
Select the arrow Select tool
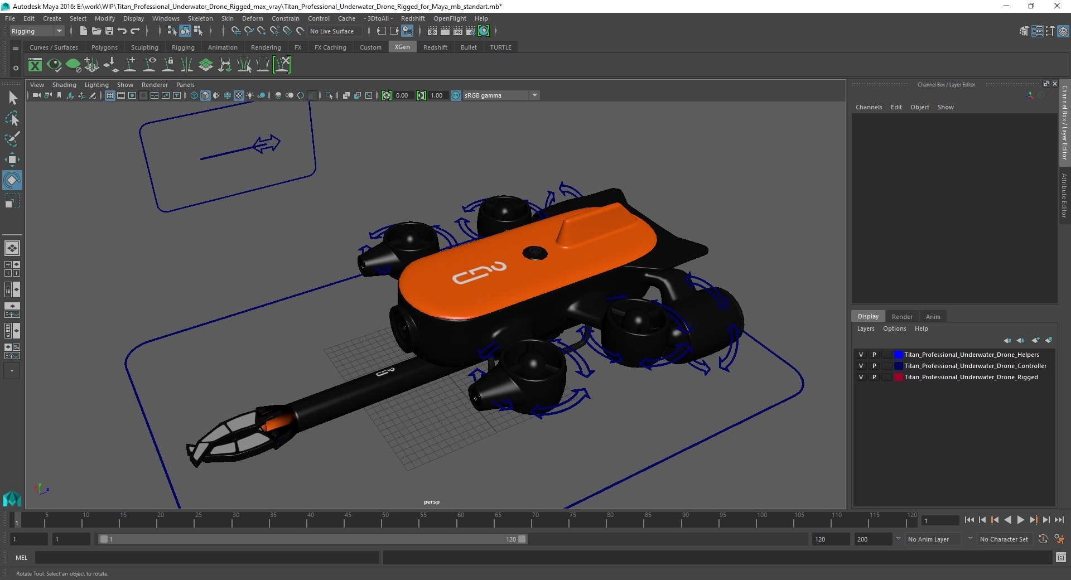click(12, 98)
